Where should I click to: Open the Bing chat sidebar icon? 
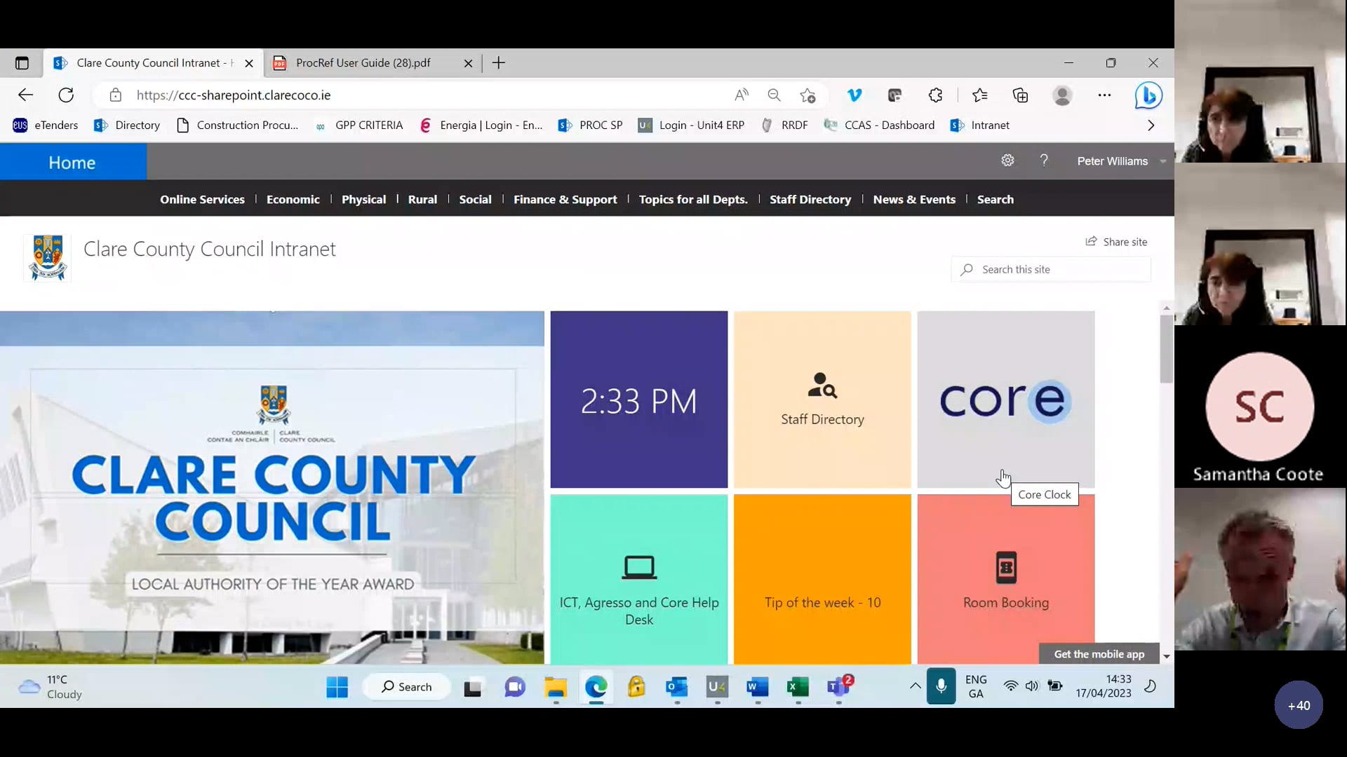pos(1148,95)
